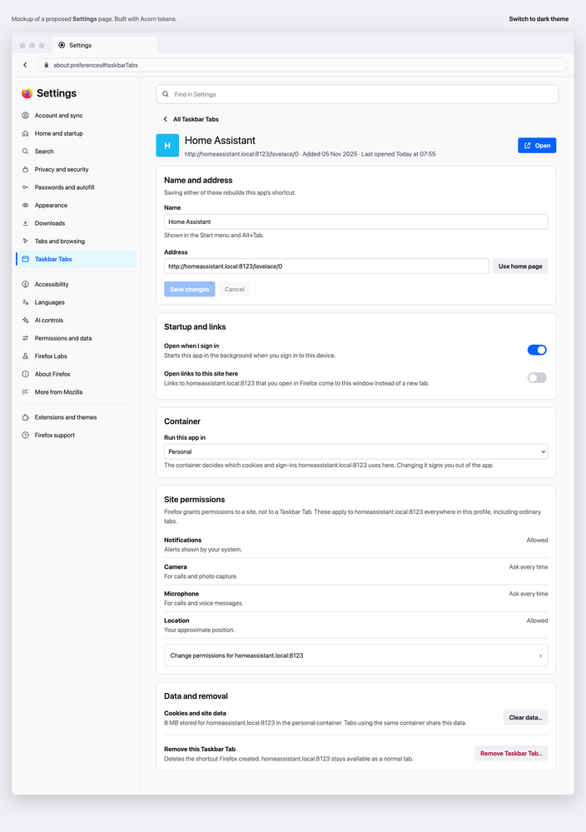This screenshot has width=586, height=832.
Task: Click the Languages translate icon
Action: click(x=25, y=302)
